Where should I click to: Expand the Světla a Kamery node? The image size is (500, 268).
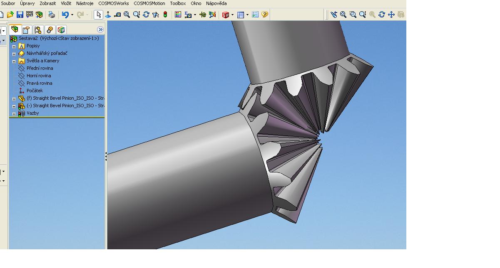pos(14,61)
